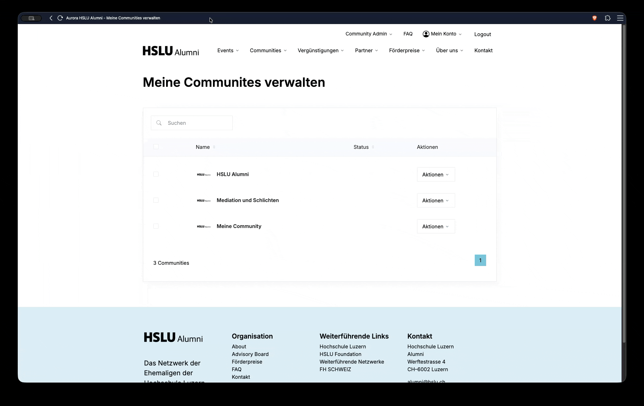This screenshot has height=406, width=644.
Task: Open browser hamburger menu
Action: [620, 18]
